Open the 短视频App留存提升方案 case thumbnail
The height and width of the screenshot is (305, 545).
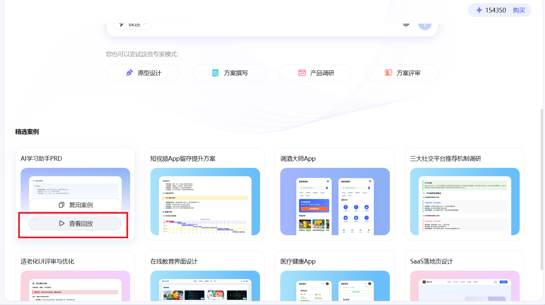pyautogui.click(x=205, y=202)
